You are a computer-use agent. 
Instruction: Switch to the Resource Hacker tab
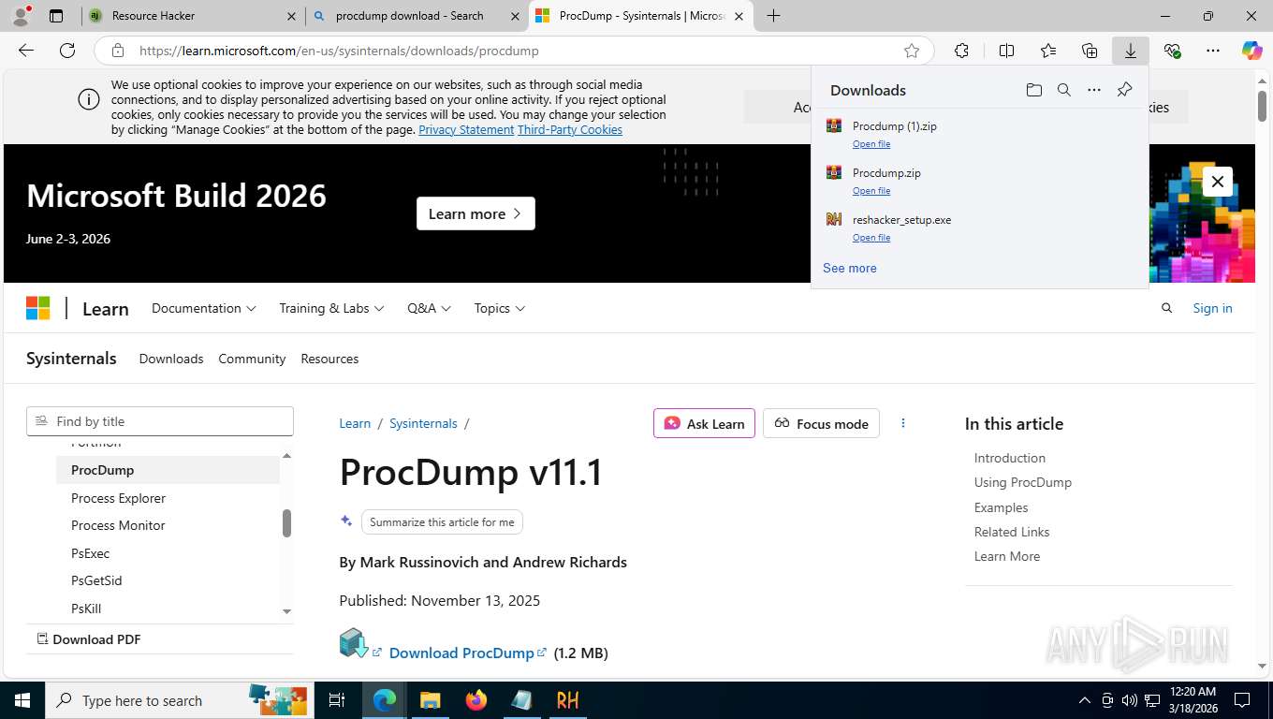tap(192, 16)
